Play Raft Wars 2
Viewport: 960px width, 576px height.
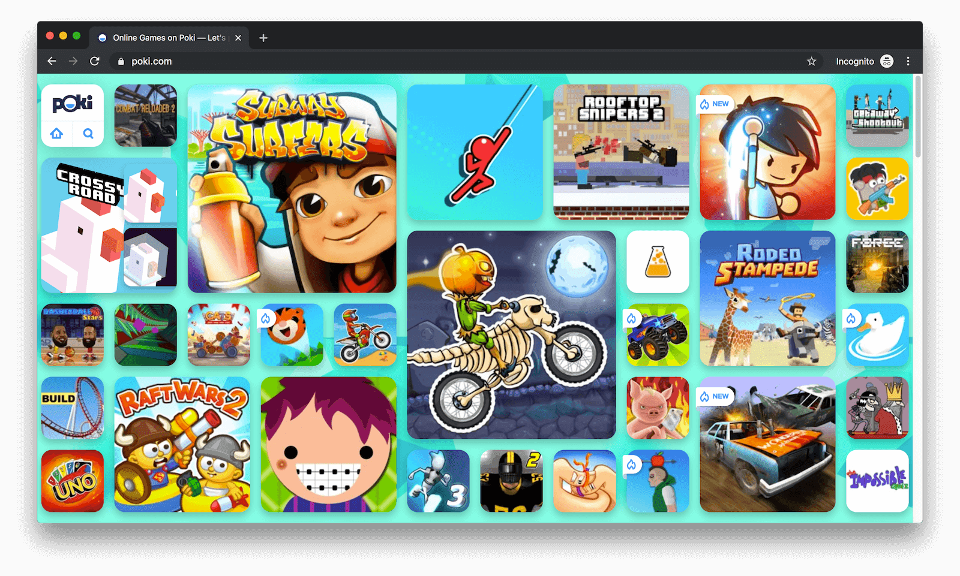(x=183, y=446)
